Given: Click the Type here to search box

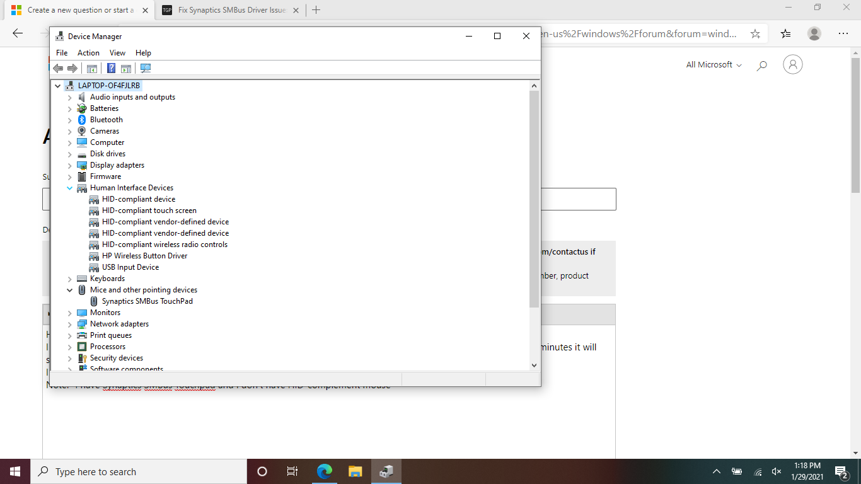Looking at the screenshot, I should pyautogui.click(x=139, y=471).
